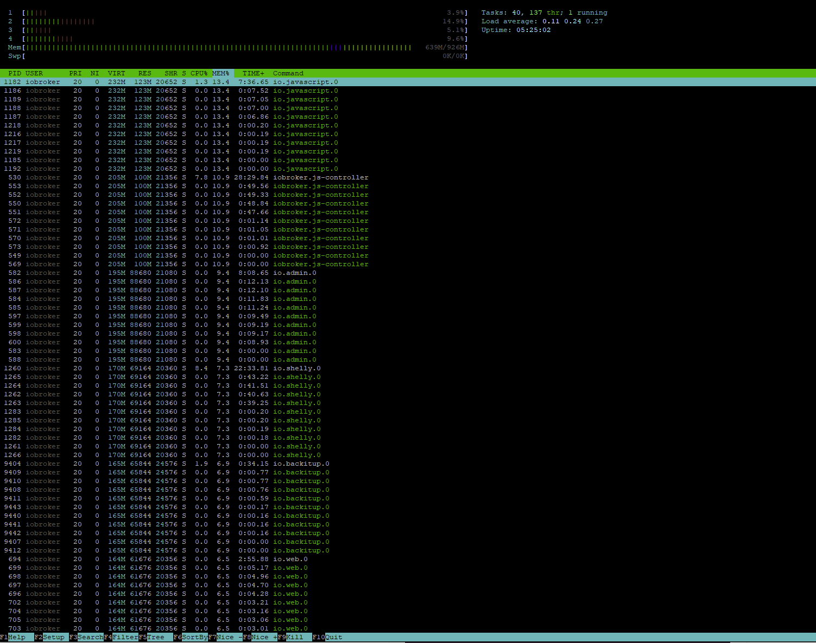Click the F1 Help function key
The height and width of the screenshot is (643, 816).
click(17, 637)
